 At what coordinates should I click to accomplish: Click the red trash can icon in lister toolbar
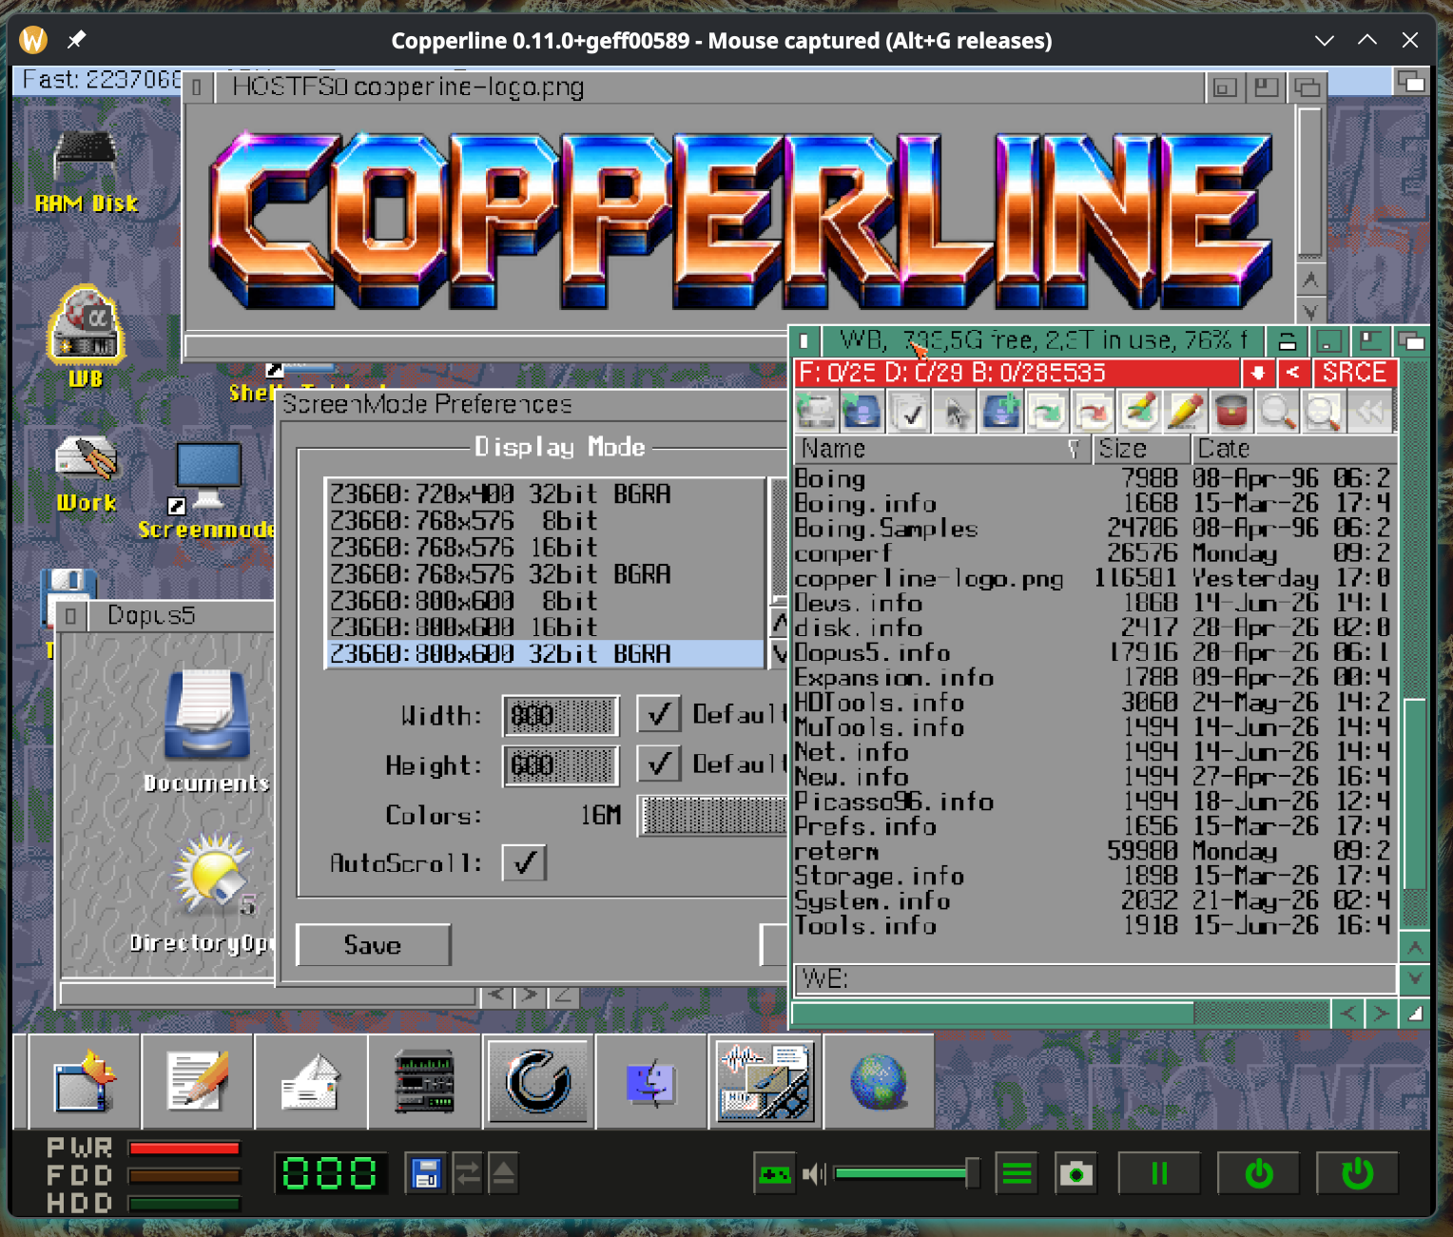1230,412
